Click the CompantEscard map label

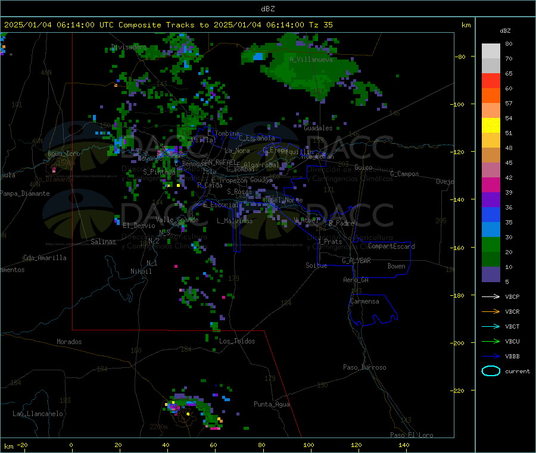tap(391, 246)
